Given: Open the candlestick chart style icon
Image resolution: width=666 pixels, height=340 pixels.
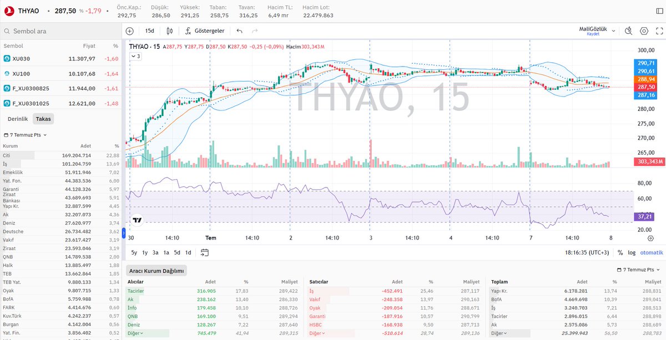Looking at the screenshot, I should [x=170, y=31].
